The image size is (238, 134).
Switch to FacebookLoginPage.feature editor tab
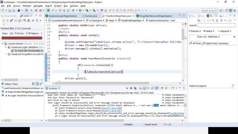[61, 16]
